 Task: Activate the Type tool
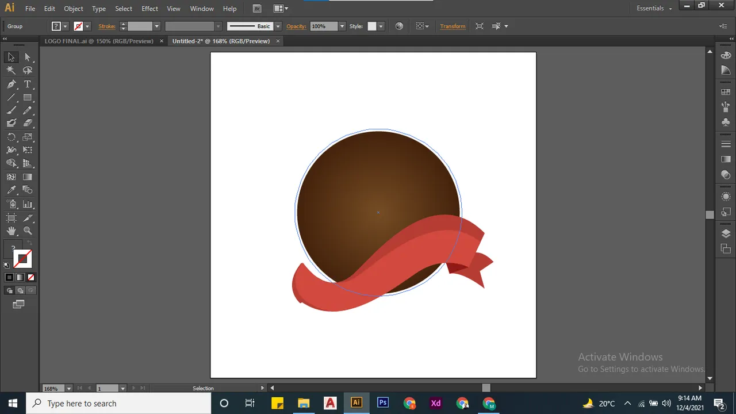point(28,84)
